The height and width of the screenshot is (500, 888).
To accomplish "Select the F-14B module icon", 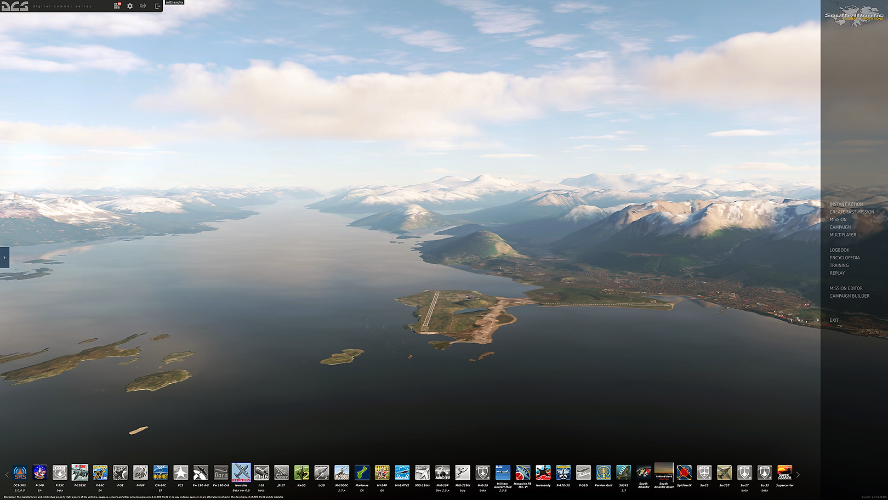I will (x=40, y=473).
